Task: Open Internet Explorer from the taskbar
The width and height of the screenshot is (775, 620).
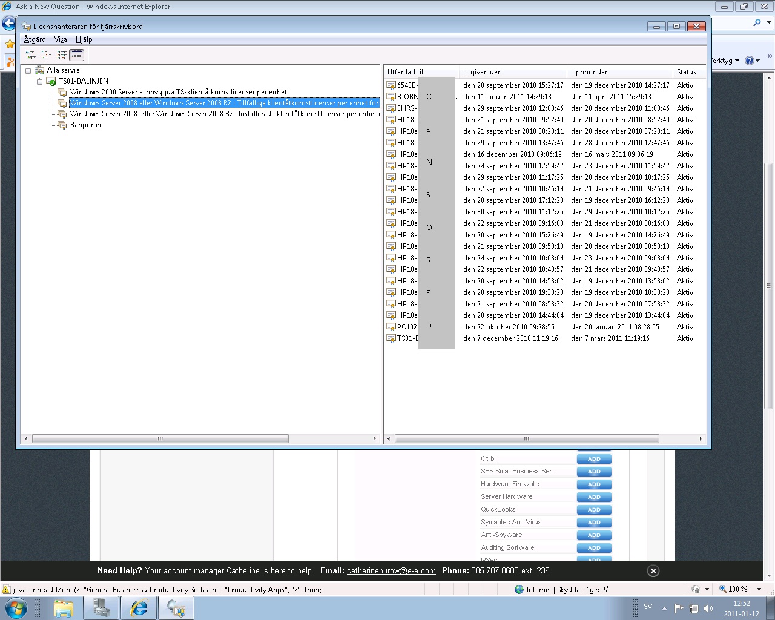Action: click(138, 608)
